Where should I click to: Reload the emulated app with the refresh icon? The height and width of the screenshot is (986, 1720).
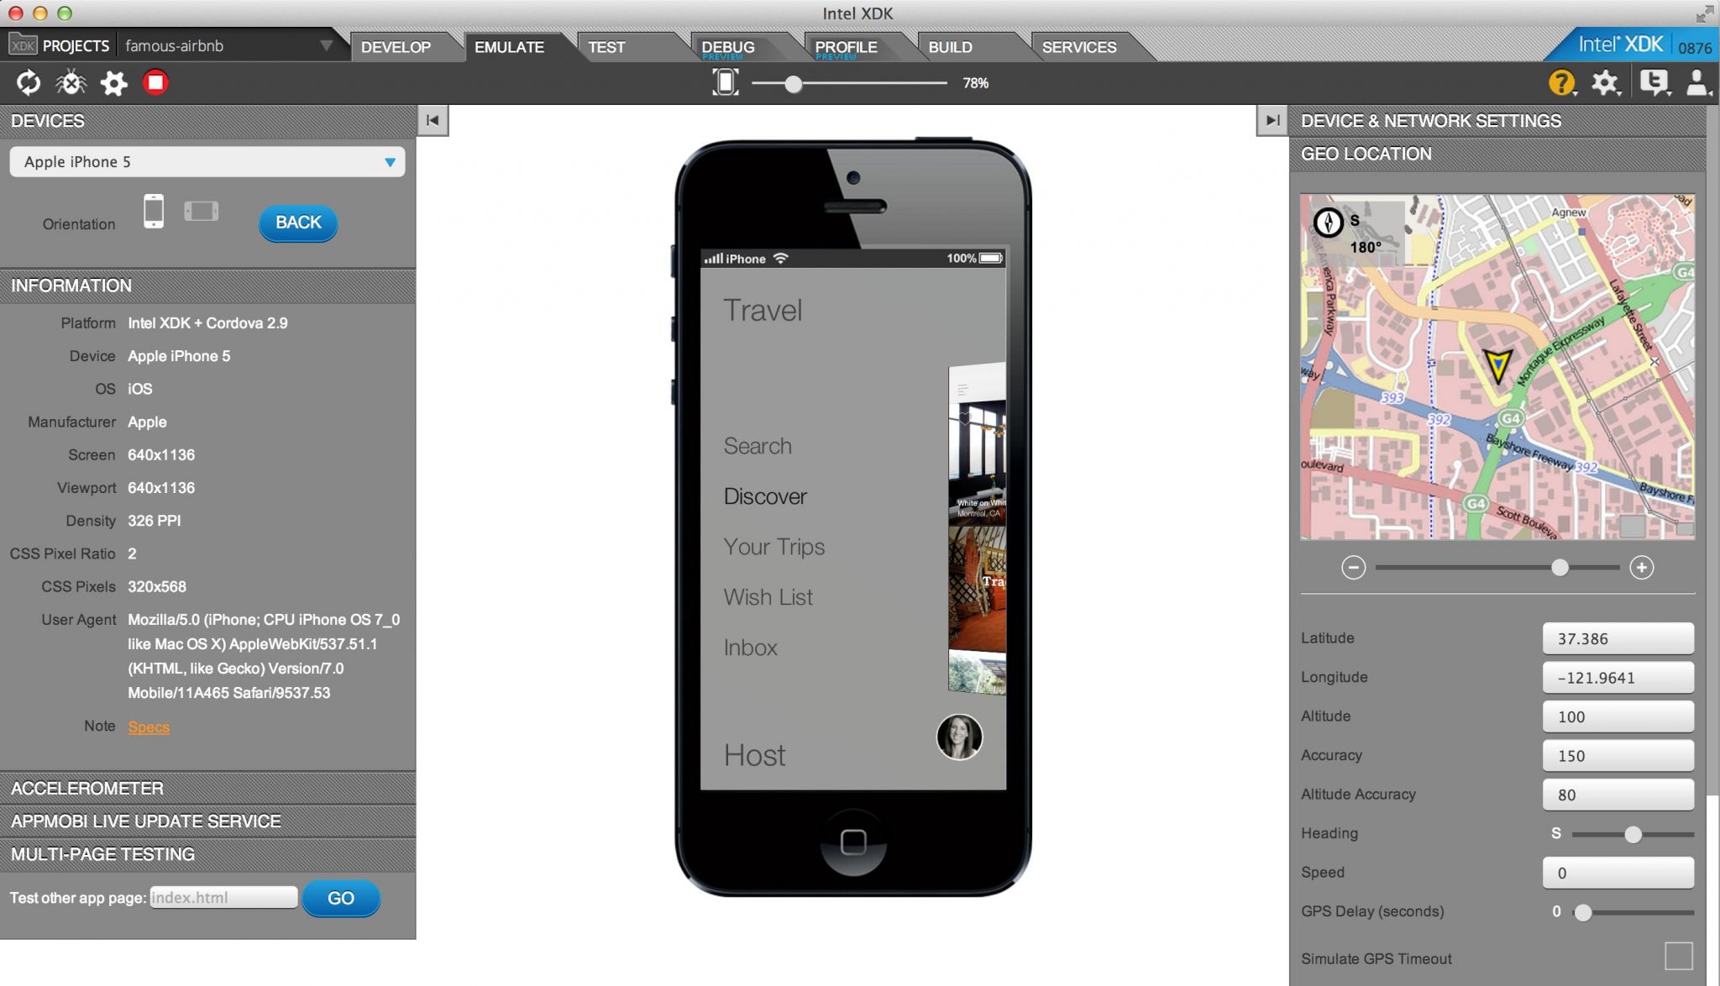tap(29, 82)
